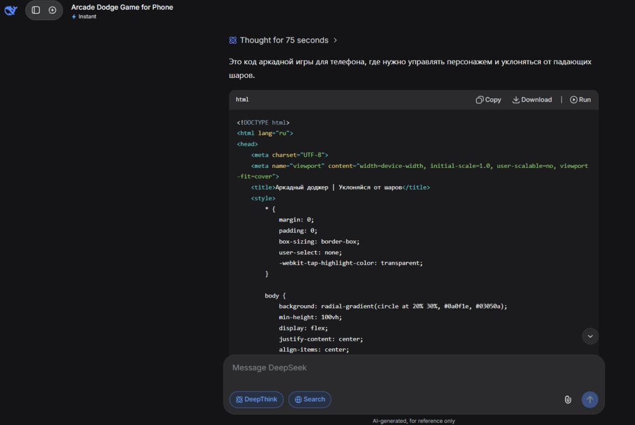Click chat title 'Arcade Dodge Game for Phone'

click(x=122, y=8)
